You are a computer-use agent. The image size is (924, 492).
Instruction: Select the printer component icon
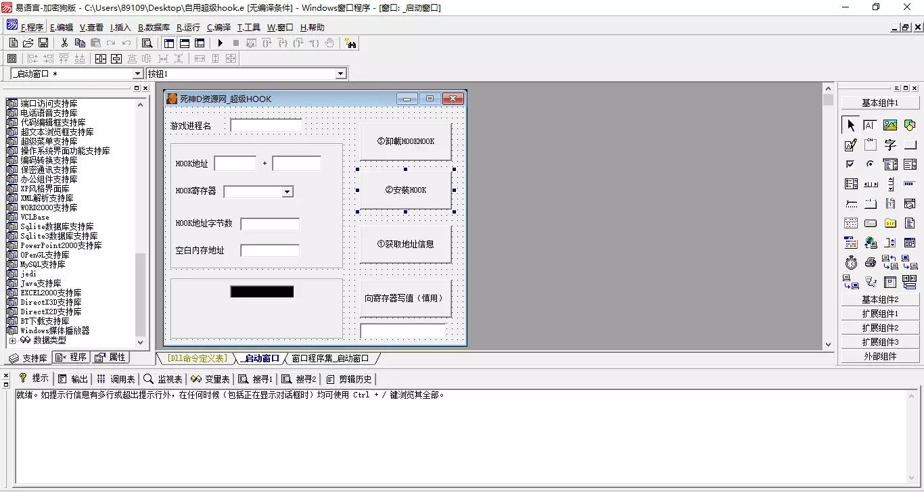click(871, 262)
